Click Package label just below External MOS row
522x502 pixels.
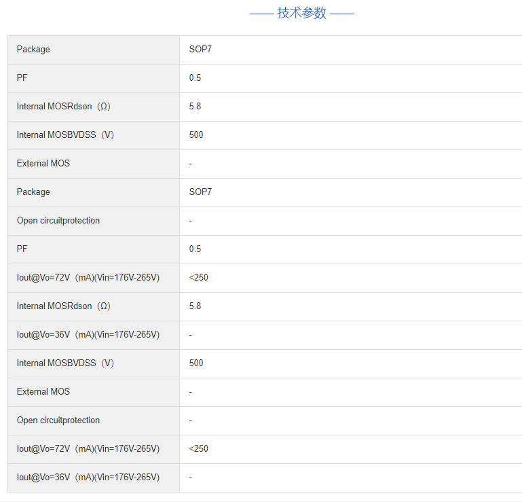click(x=33, y=192)
